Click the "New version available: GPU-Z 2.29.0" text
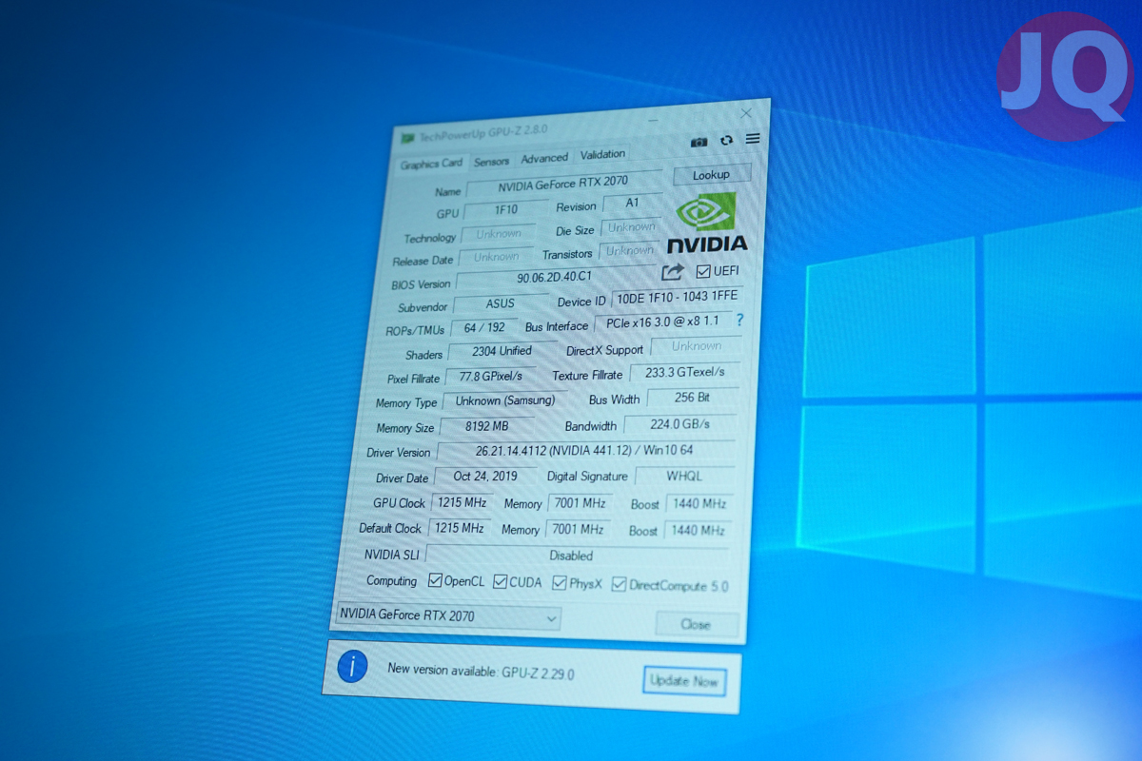Screen dimensions: 1142x761 [x=481, y=671]
